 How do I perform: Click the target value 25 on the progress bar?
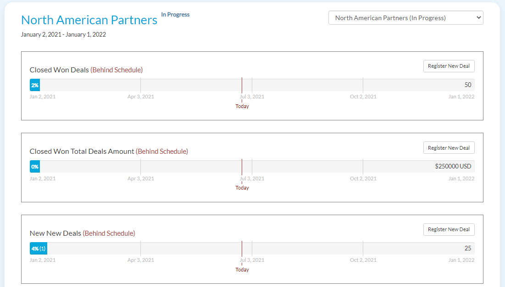[467, 249]
